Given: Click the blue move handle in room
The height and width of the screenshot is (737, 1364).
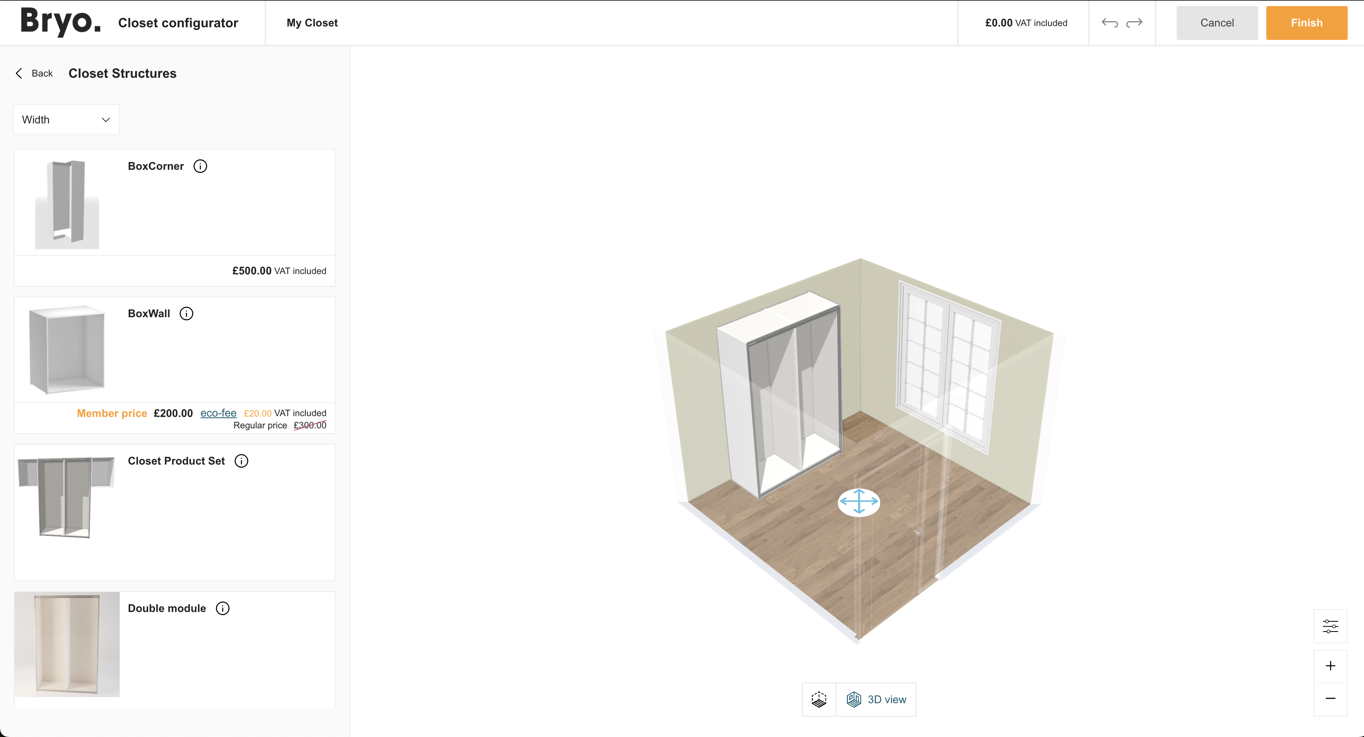Looking at the screenshot, I should tap(859, 501).
